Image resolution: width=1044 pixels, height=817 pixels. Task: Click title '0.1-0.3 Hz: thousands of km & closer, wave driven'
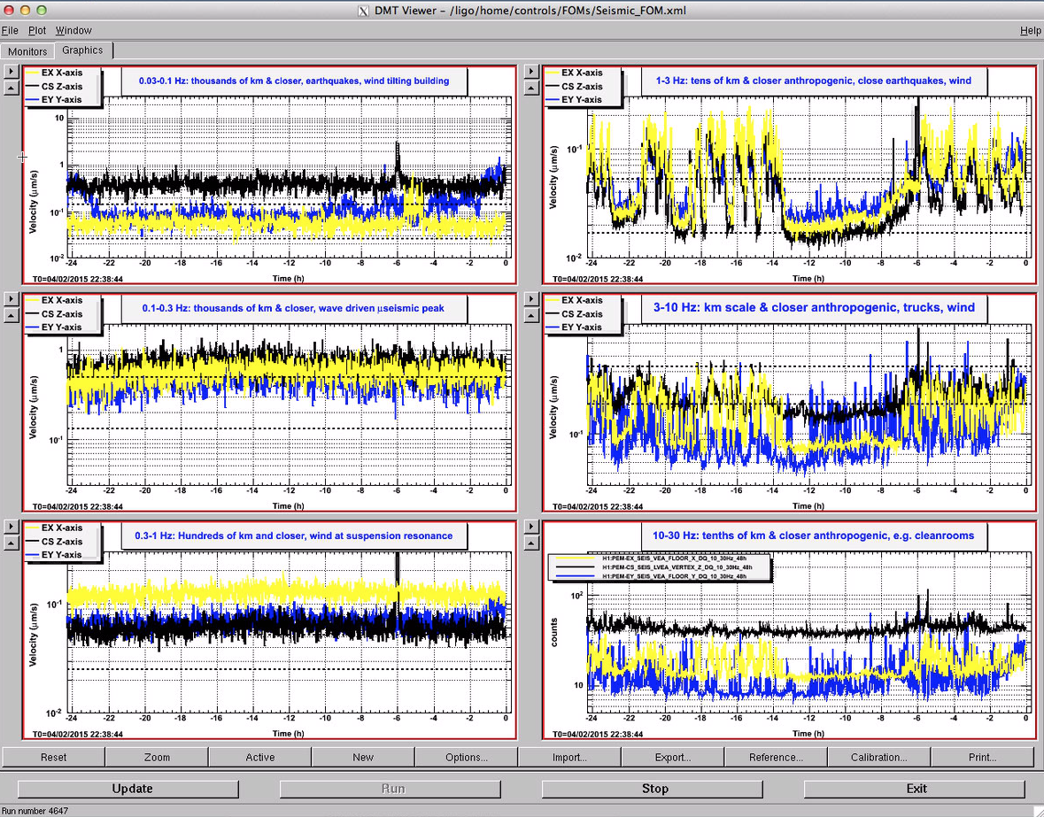coord(293,309)
